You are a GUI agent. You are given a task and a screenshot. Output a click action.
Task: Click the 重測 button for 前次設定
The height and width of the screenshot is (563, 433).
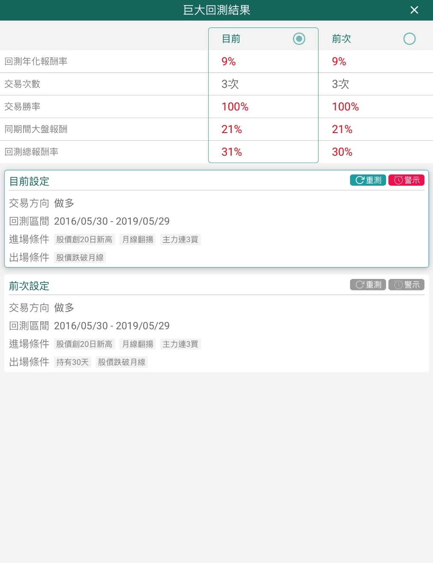(x=368, y=284)
